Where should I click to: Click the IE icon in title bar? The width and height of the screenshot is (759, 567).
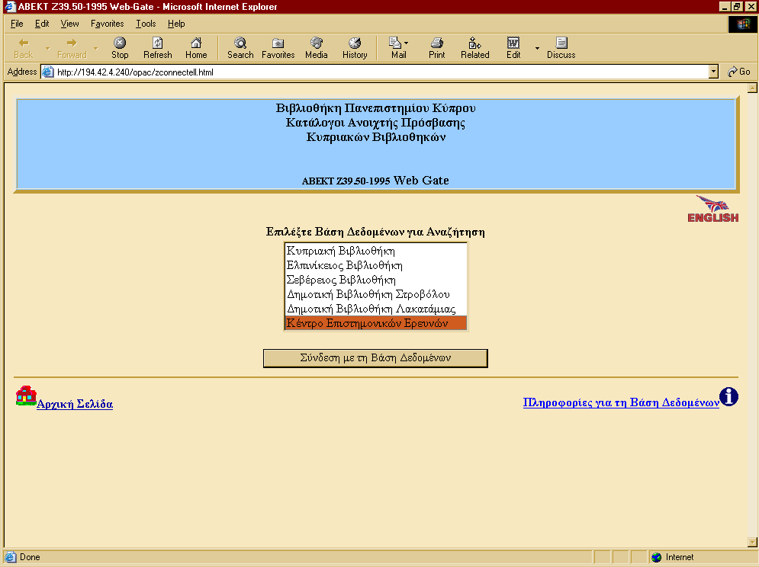pyautogui.click(x=10, y=6)
